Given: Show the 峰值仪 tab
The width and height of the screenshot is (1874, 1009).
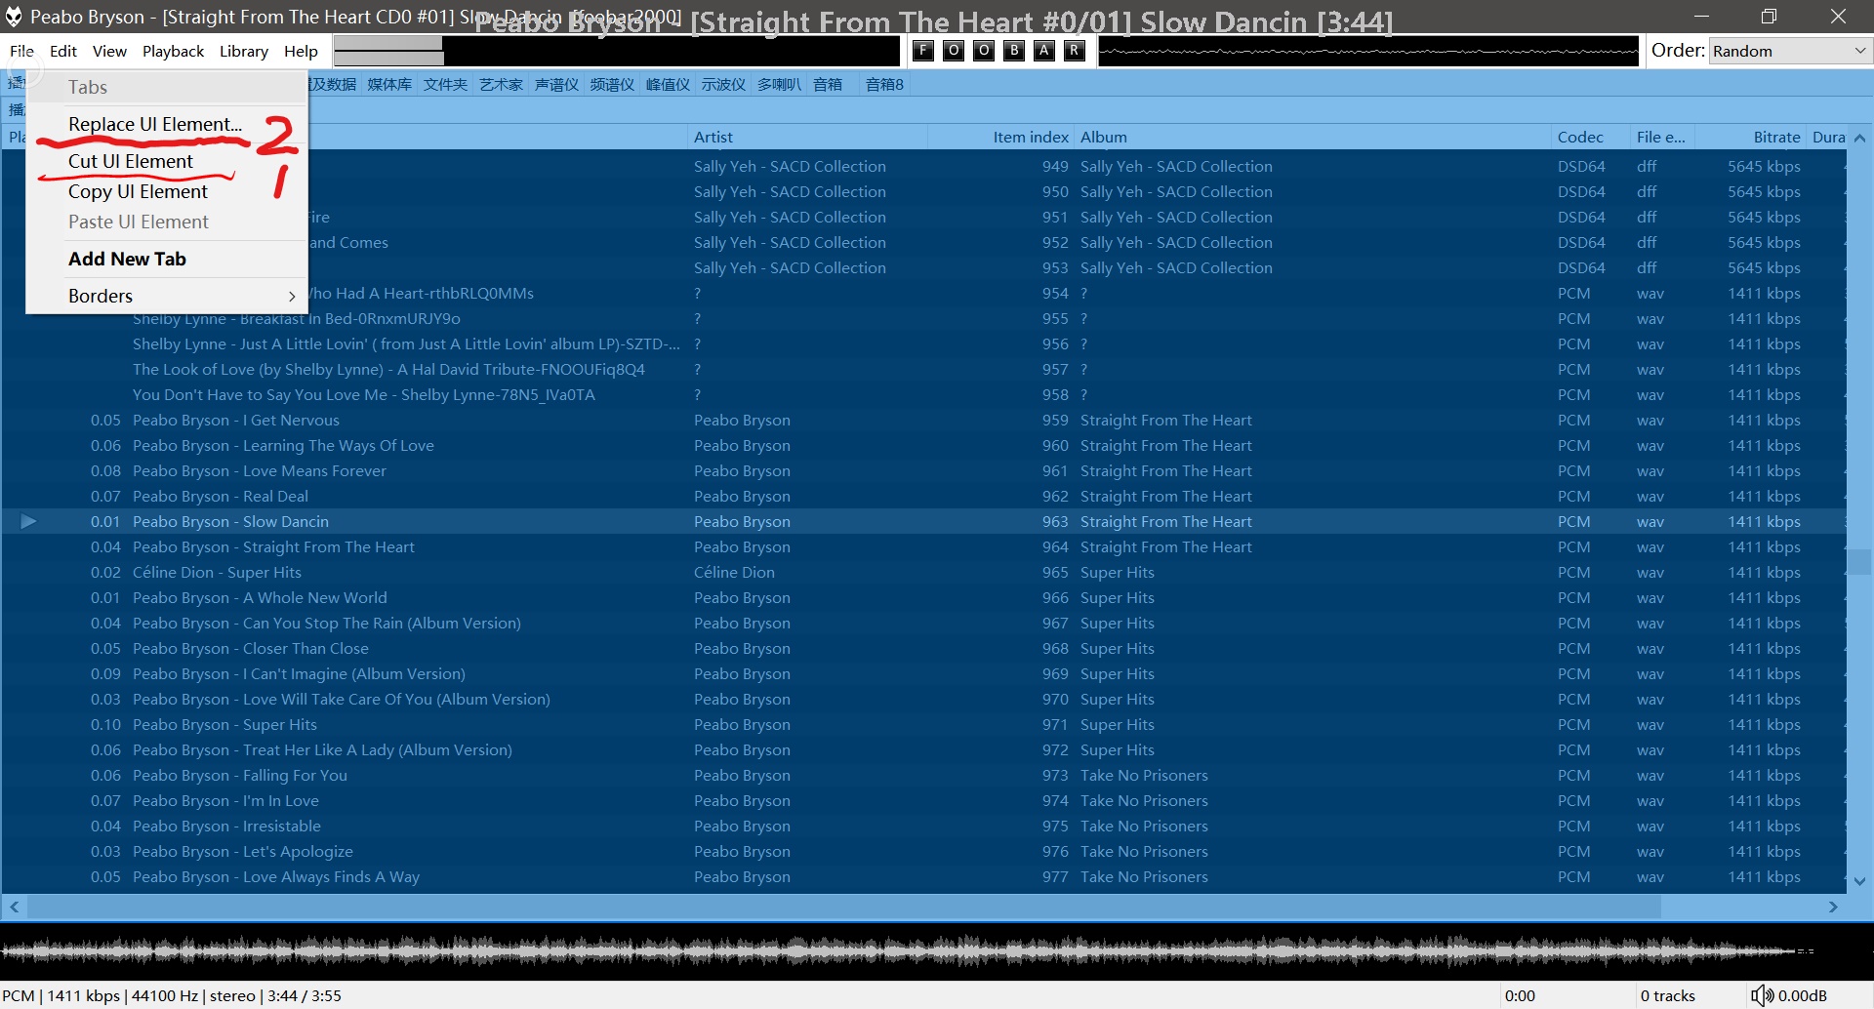Looking at the screenshot, I should coord(668,85).
